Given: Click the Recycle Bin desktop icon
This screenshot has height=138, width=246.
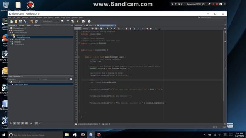Looking at the screenshot, I should (6, 7).
